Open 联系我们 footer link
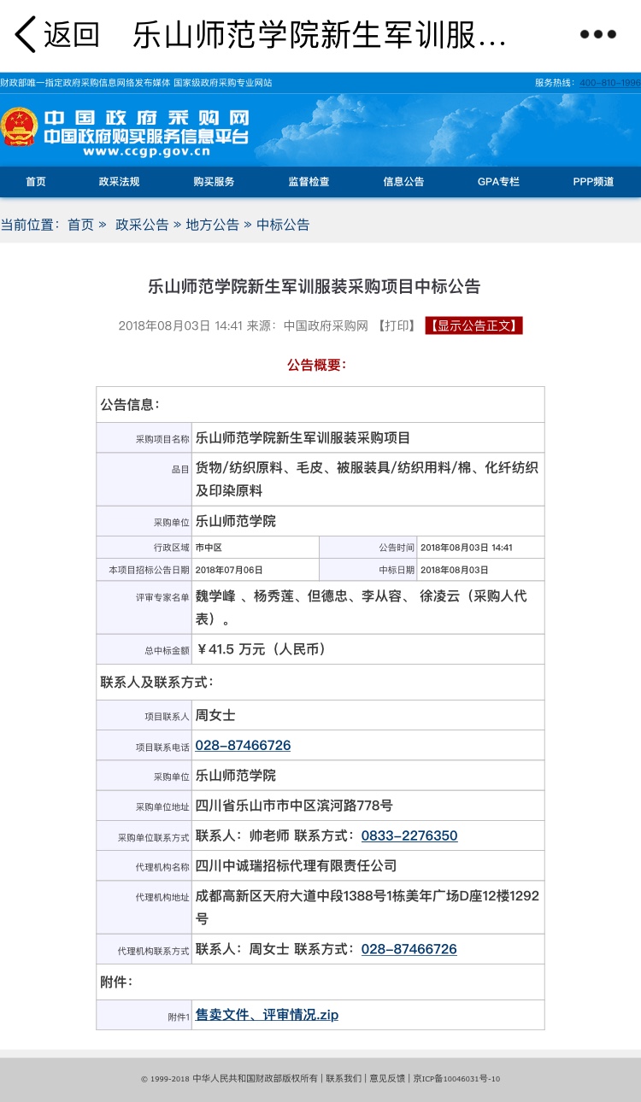641x1102 pixels. click(344, 1079)
